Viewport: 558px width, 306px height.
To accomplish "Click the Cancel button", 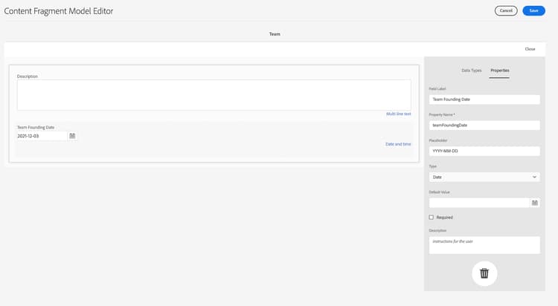I will pos(506,10).
